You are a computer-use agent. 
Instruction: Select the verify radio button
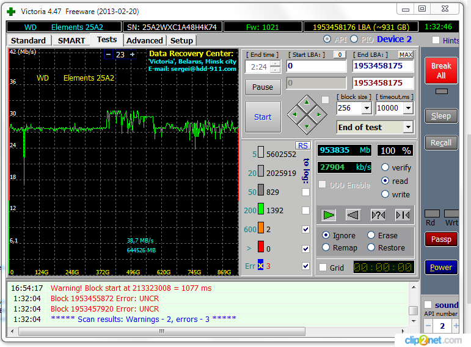tap(385, 167)
